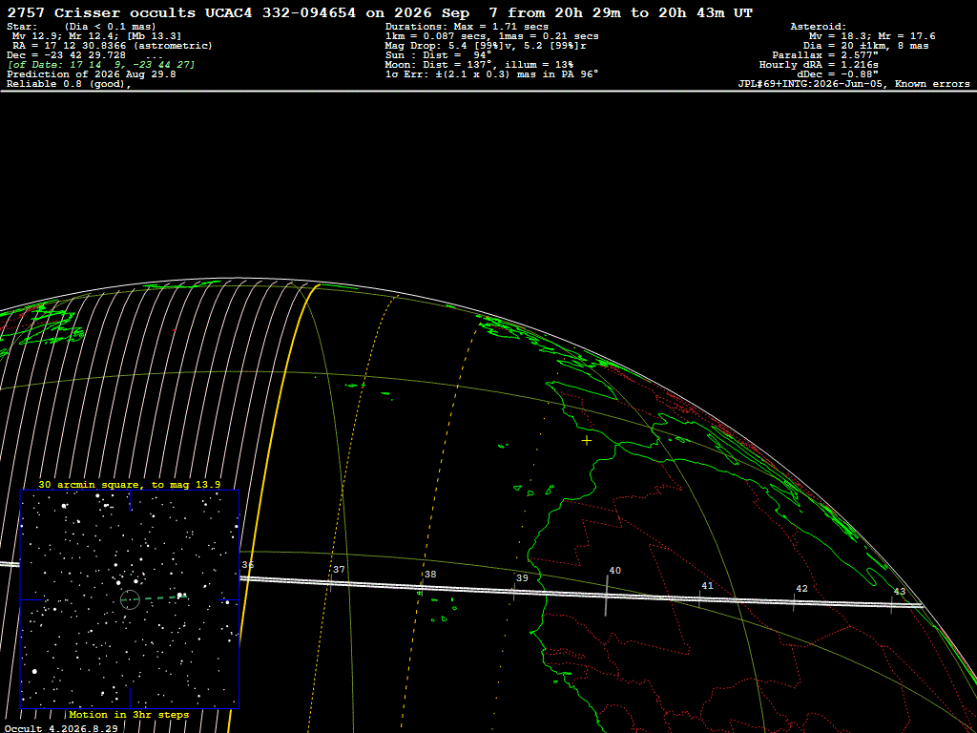Click the 'Motion in 3hr steps' caption
The image size is (977, 733).
point(129,714)
